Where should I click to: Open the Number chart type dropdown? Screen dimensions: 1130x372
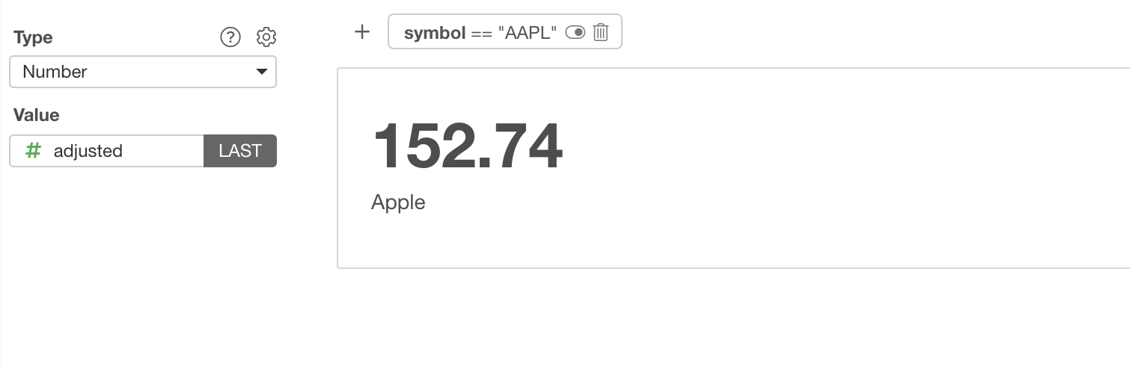[143, 72]
